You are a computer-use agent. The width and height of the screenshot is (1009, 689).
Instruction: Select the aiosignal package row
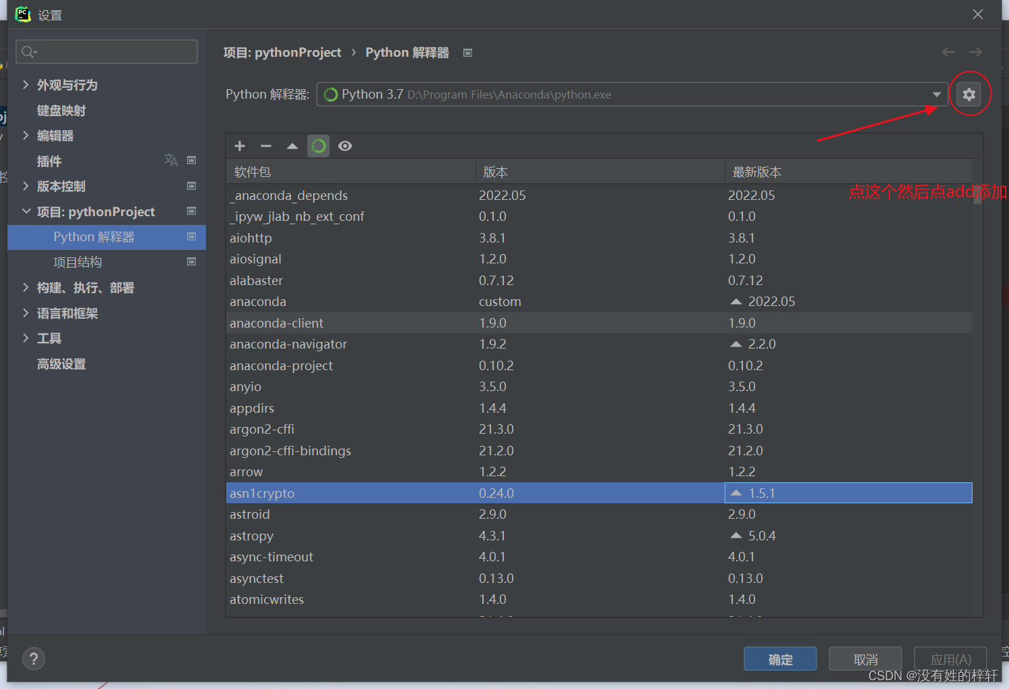coord(600,259)
